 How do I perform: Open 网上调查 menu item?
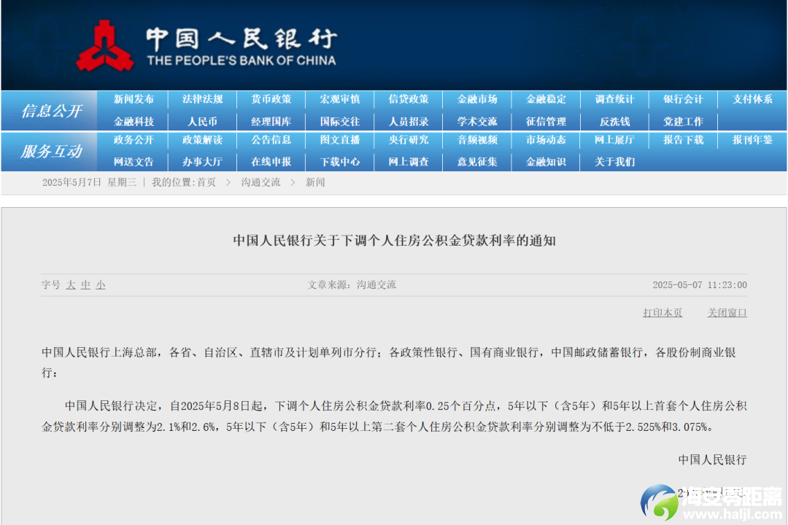409,162
